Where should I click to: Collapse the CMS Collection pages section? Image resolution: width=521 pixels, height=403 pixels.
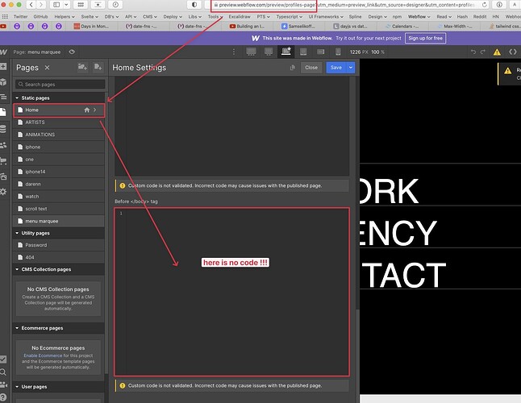(x=17, y=269)
